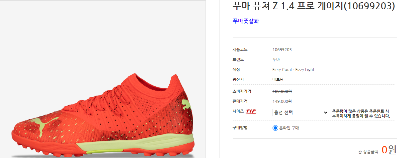Click the origin value 베트남
This screenshot has height=158, width=416.
pos(278,80)
